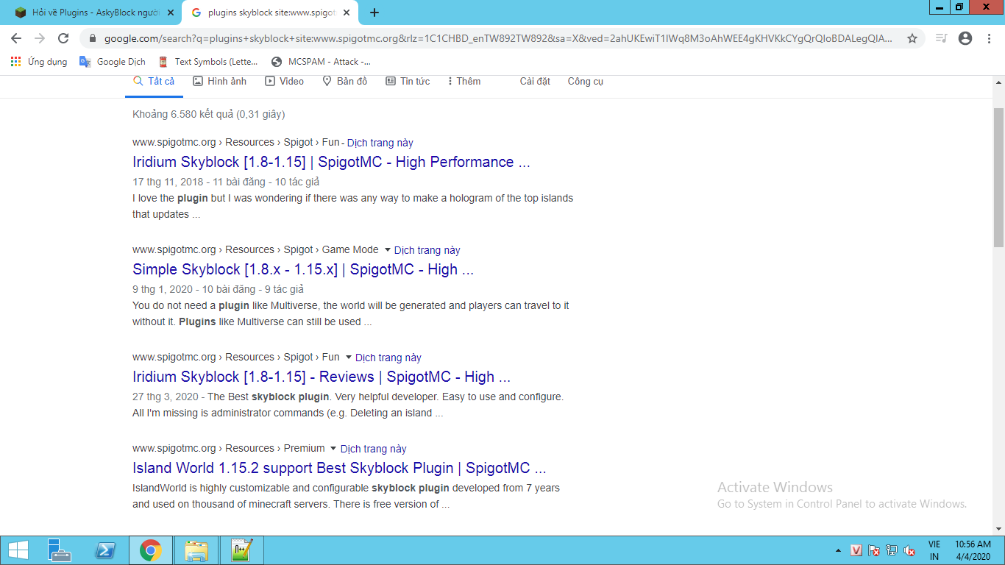The height and width of the screenshot is (565, 1005).
Task: Open Notepad++ from the taskbar
Action: 242,550
